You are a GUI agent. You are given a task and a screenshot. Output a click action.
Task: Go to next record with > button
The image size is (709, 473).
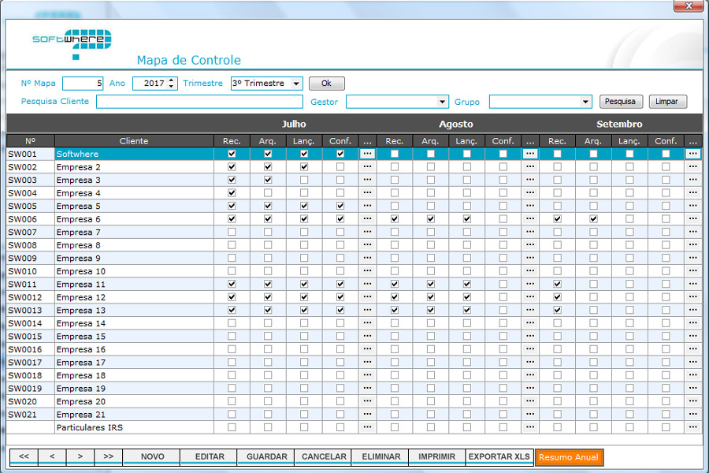pos(80,456)
